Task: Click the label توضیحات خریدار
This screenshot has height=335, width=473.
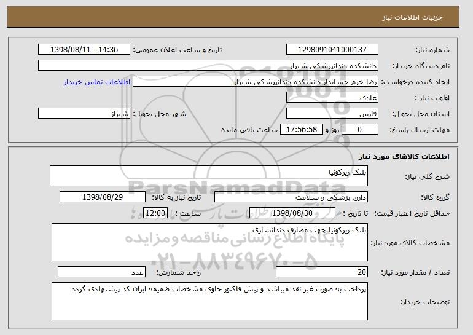Action: [425, 302]
